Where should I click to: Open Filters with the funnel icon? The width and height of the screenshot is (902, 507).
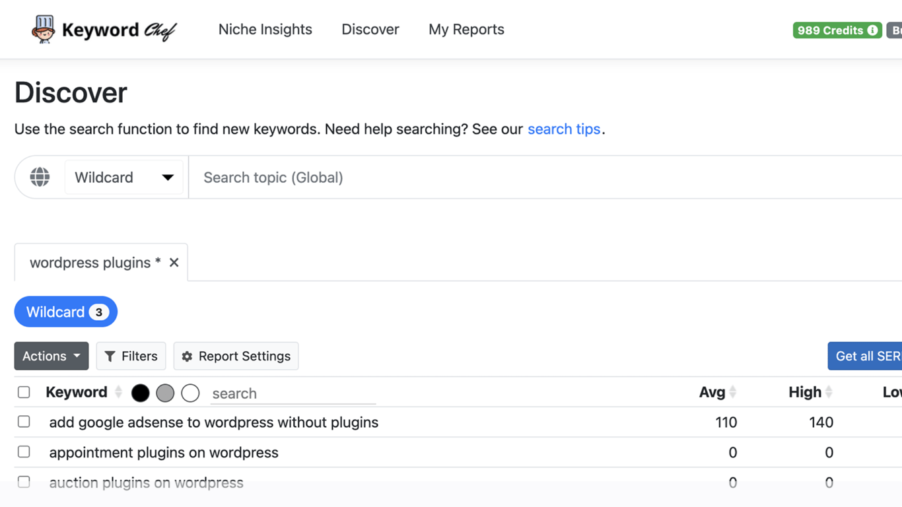click(x=110, y=356)
